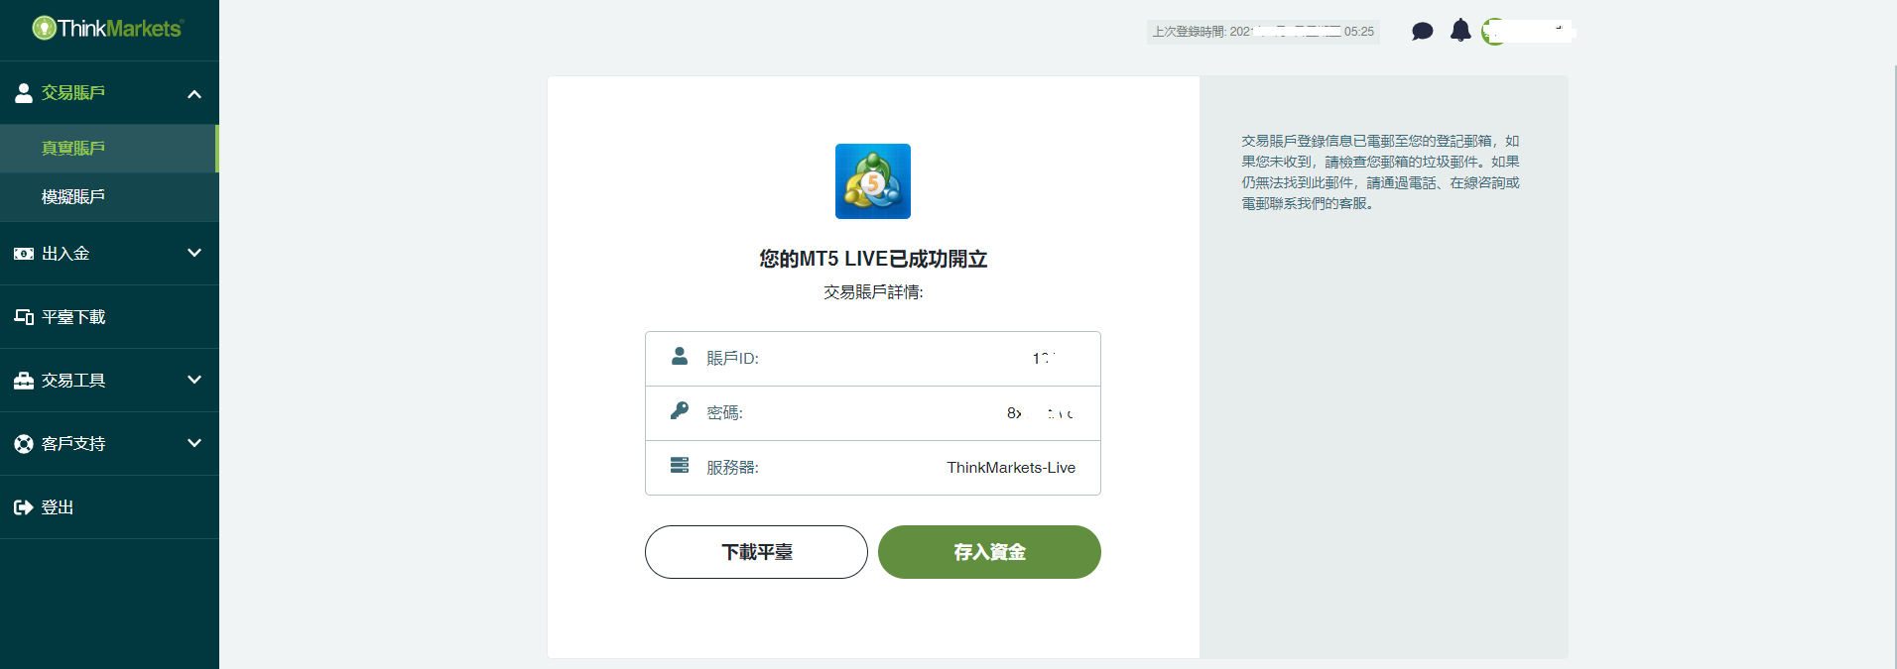Expand the 客戶支持 menu chevron

(x=194, y=443)
